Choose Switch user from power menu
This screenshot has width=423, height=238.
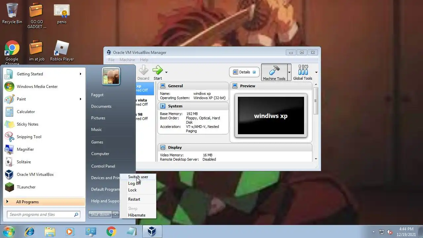[x=138, y=177]
